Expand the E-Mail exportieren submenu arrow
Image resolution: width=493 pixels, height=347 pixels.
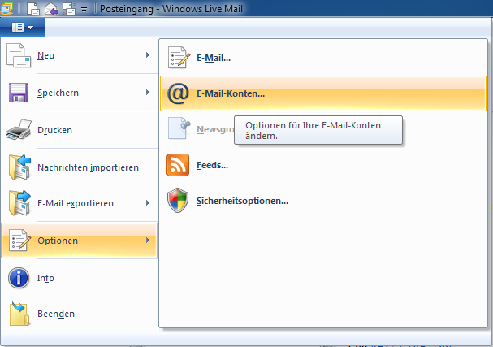point(148,203)
